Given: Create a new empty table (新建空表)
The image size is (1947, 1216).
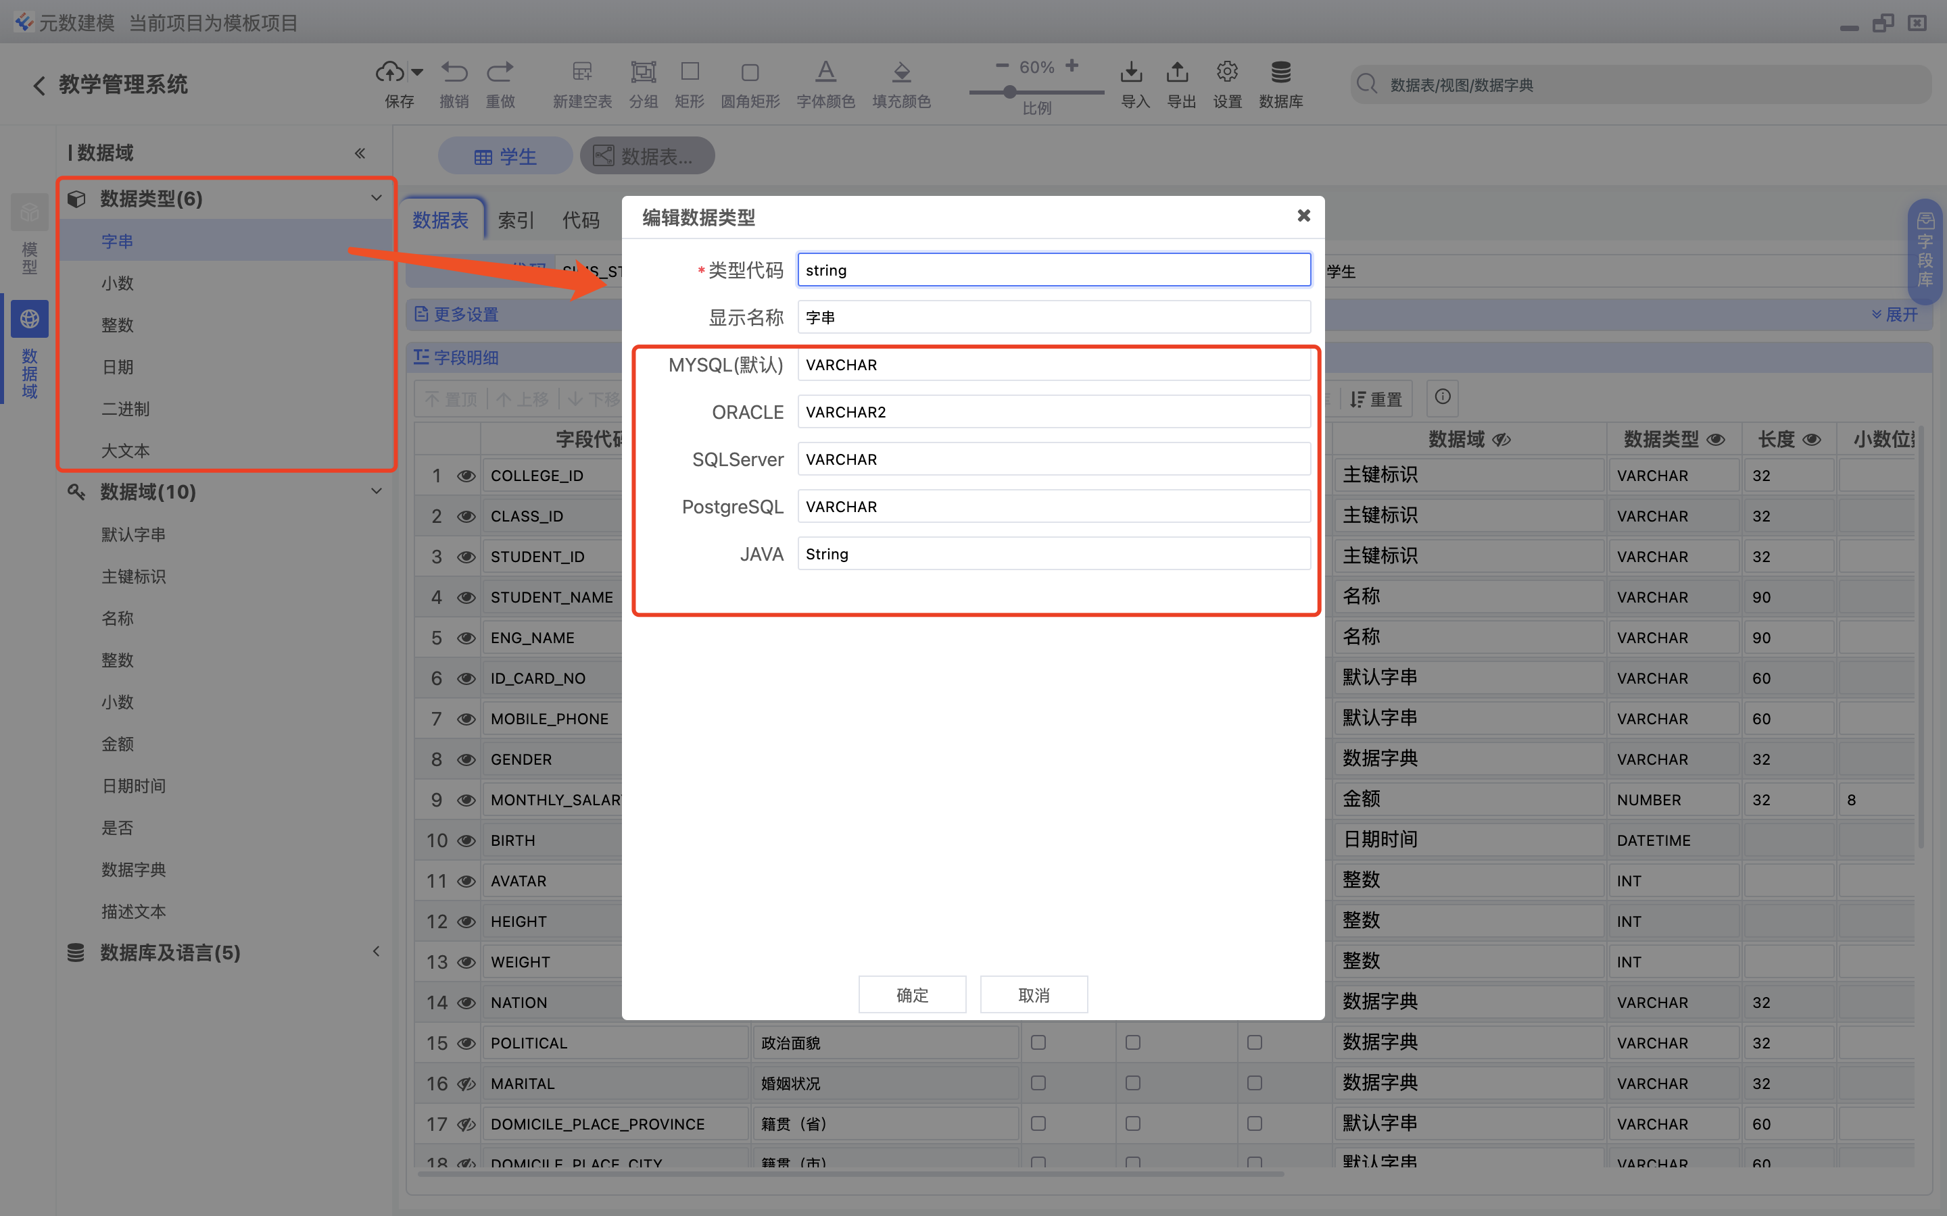Looking at the screenshot, I should (x=583, y=72).
